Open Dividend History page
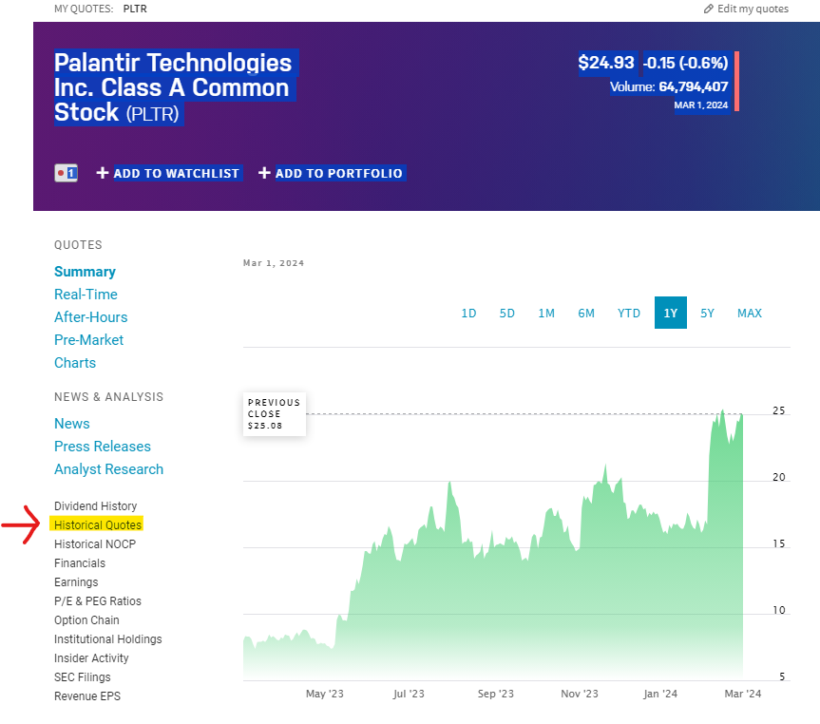The image size is (820, 724). coord(96,505)
